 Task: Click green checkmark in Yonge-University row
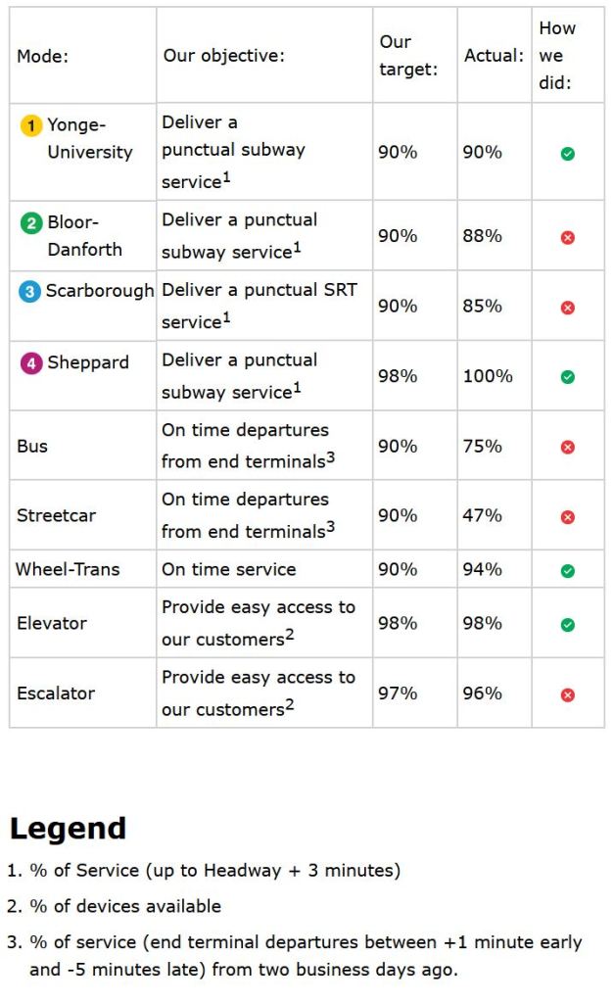click(x=567, y=154)
